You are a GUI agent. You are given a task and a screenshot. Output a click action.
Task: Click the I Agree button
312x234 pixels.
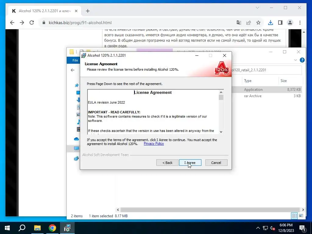tap(190, 163)
